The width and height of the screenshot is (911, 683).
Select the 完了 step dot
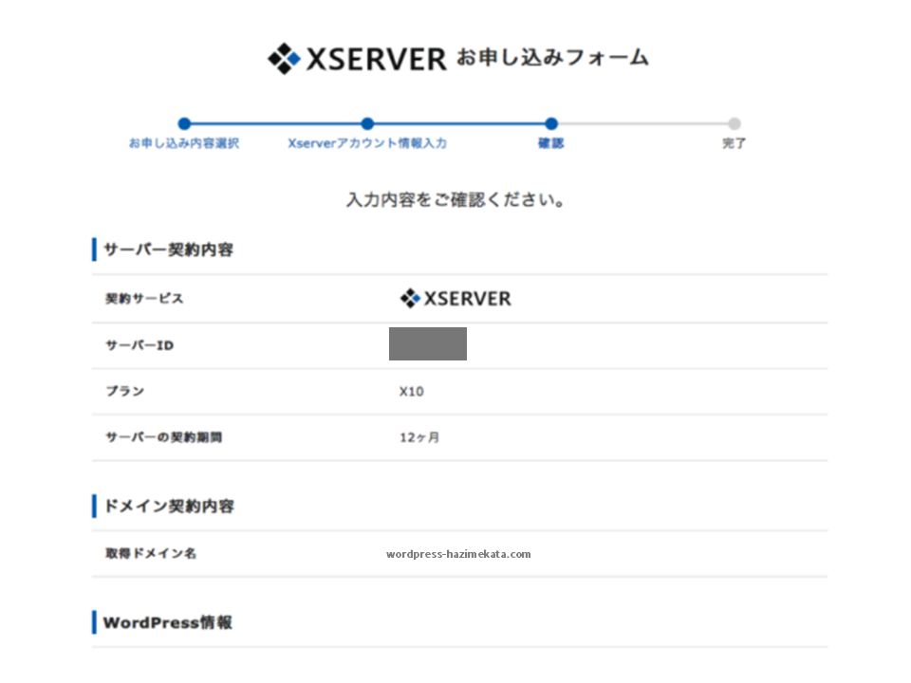click(x=734, y=123)
